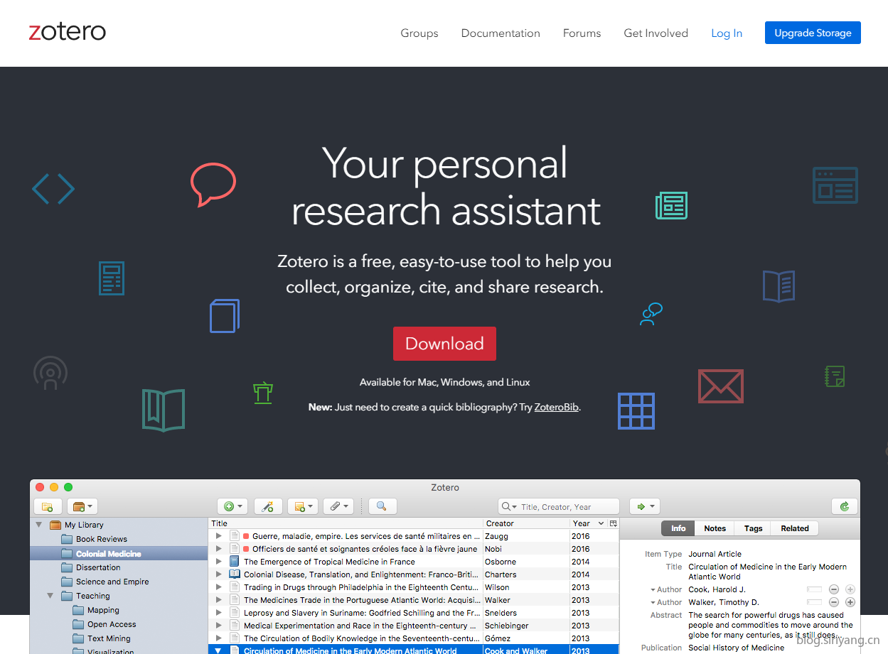Switch to the Info tab
The height and width of the screenshot is (654, 888).
click(x=678, y=528)
